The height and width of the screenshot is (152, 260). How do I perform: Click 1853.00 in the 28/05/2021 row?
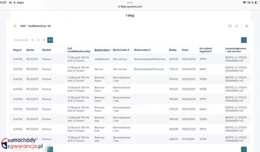click(173, 119)
